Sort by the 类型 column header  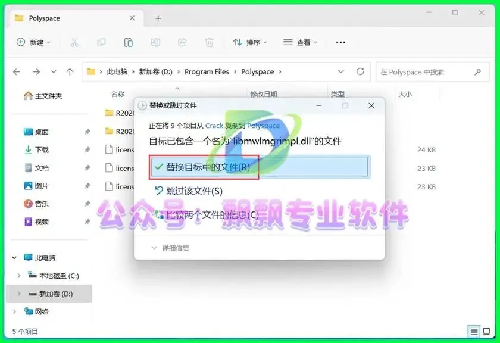coord(337,94)
